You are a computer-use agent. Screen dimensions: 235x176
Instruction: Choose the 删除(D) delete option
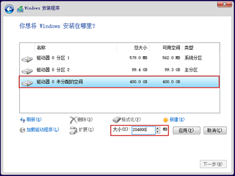tap(85, 119)
